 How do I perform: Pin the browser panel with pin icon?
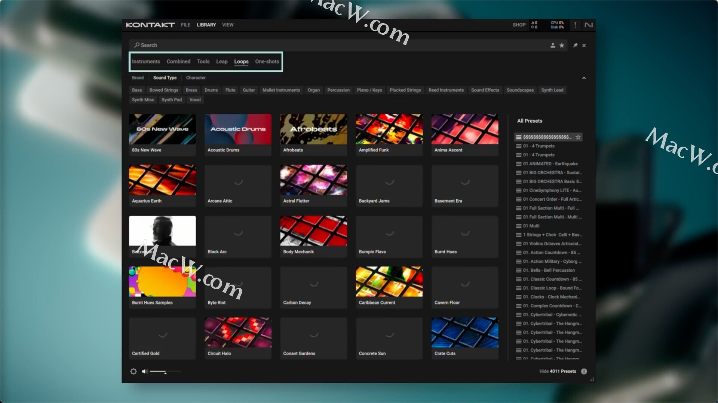(x=575, y=45)
